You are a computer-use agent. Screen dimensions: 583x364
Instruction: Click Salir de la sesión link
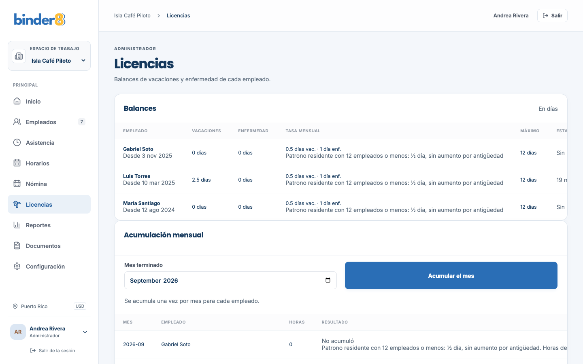click(53, 351)
